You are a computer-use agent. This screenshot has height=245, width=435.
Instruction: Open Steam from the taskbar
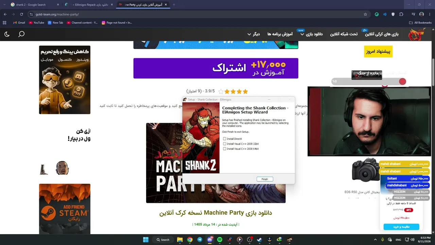pyautogui.click(x=259, y=240)
